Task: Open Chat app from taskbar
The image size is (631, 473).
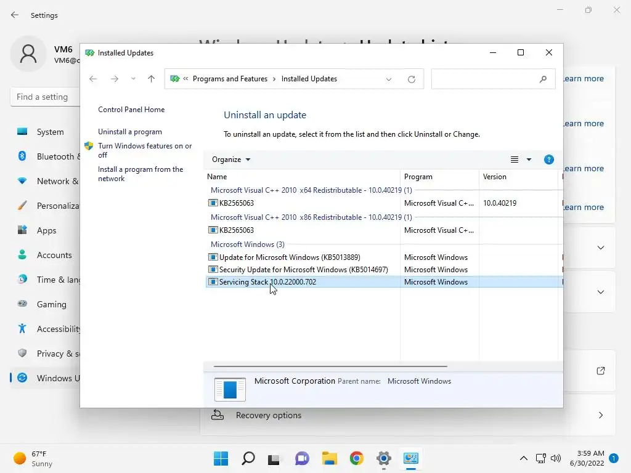Action: 302,458
